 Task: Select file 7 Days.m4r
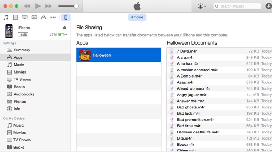point(219,51)
